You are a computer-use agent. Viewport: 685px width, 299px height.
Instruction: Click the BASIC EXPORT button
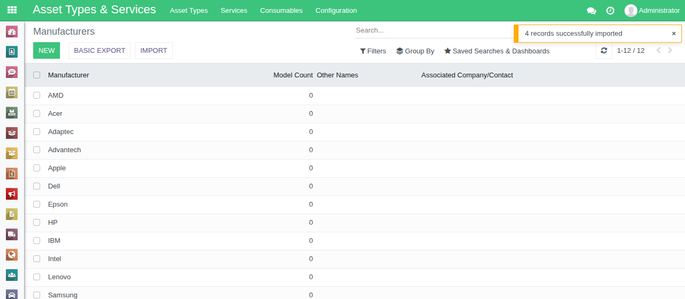(100, 51)
